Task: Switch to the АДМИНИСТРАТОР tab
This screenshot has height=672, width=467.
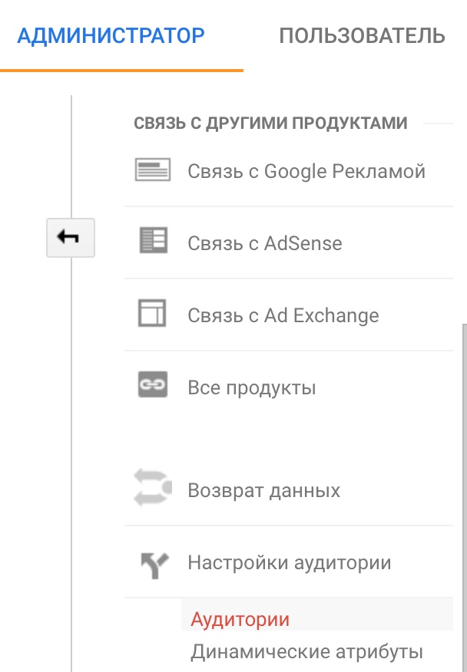Action: pyautogui.click(x=111, y=35)
